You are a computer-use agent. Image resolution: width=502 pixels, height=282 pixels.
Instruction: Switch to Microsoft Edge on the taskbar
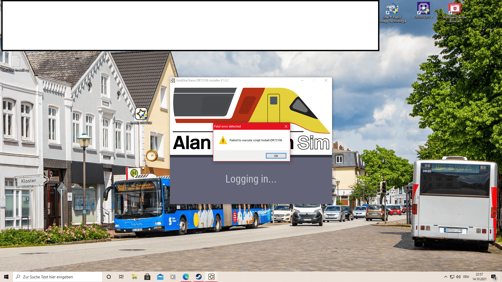point(186,277)
